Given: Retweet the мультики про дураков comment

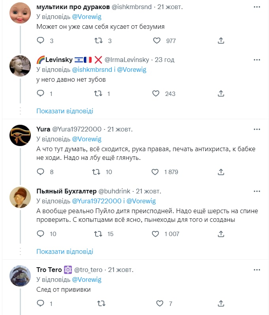Looking at the screenshot, I should pyautogui.click(x=99, y=41).
